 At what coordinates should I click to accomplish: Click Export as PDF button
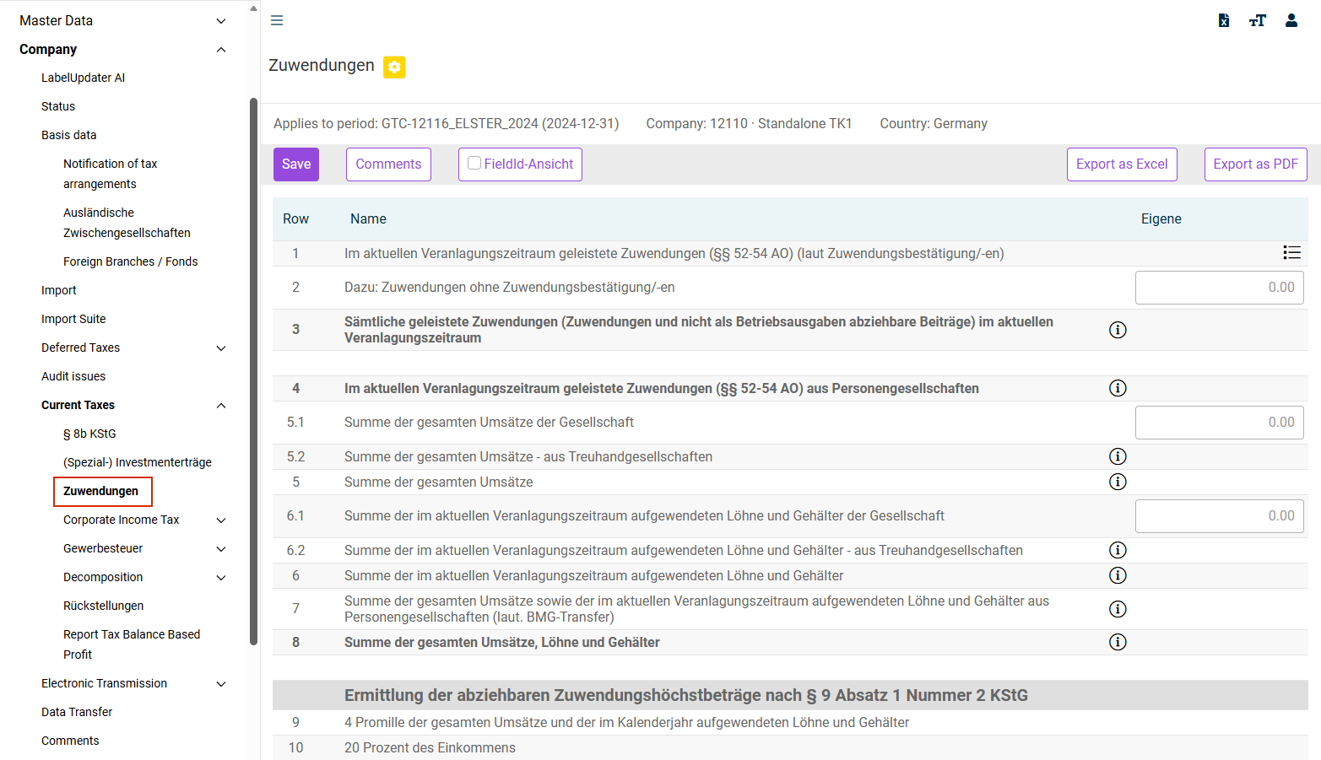(1255, 164)
